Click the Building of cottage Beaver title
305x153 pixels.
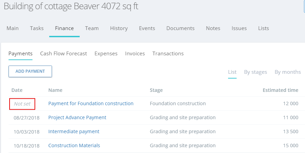point(71,6)
